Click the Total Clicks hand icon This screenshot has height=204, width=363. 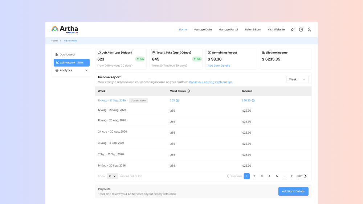[154, 53]
